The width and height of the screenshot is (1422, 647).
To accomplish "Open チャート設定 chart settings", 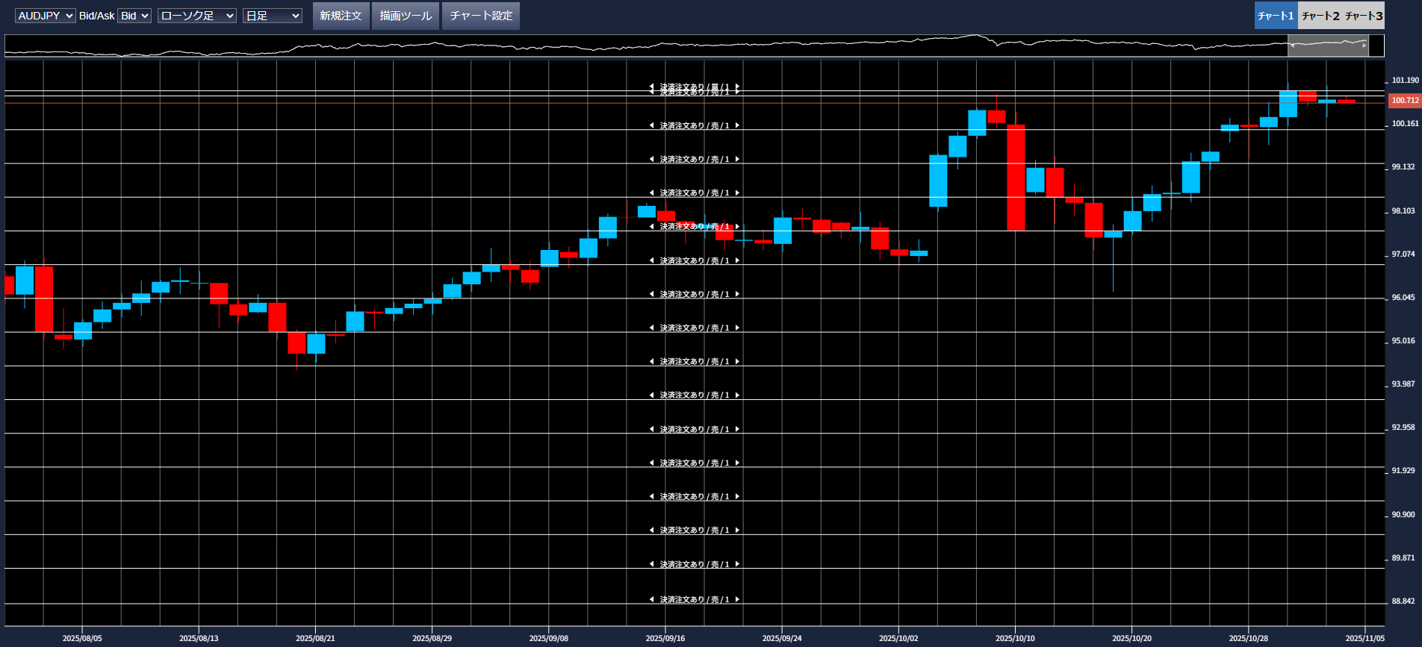I will coord(481,16).
